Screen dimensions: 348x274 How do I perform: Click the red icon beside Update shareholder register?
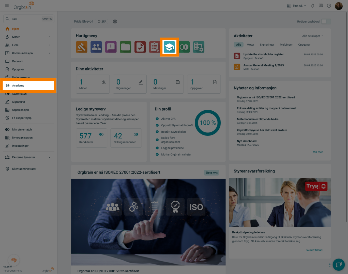pyautogui.click(x=237, y=56)
